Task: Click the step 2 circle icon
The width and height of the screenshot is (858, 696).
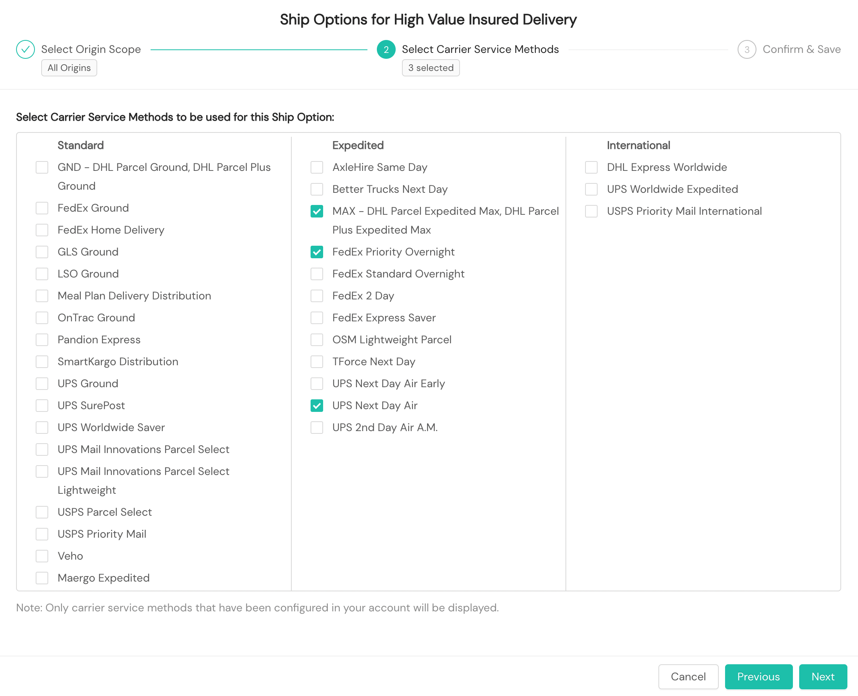Action: coord(386,49)
